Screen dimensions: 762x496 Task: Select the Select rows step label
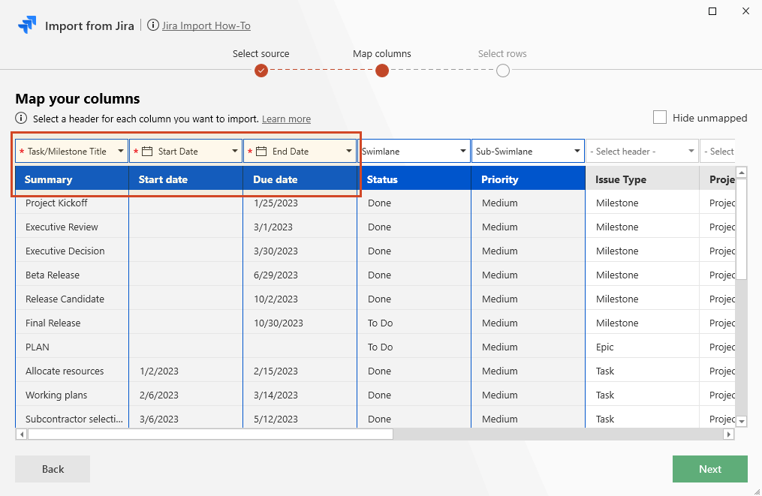(x=502, y=53)
